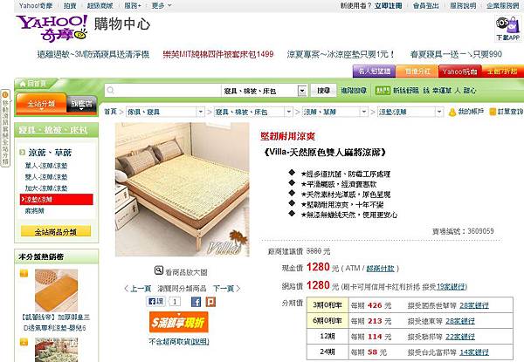Image resolution: width=524 pixels, height=362 pixels.
Task: Click the Yahoo Kimo logo
Action: tap(52, 29)
